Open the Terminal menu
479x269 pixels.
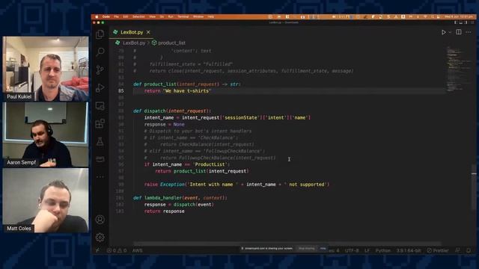pyautogui.click(x=183, y=16)
